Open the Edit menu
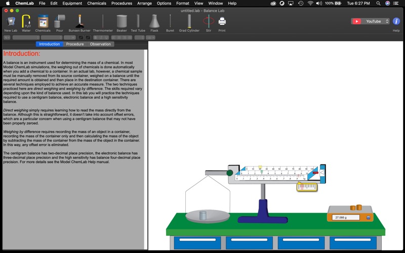Image resolution: width=405 pixels, height=253 pixels. [x=54, y=4]
